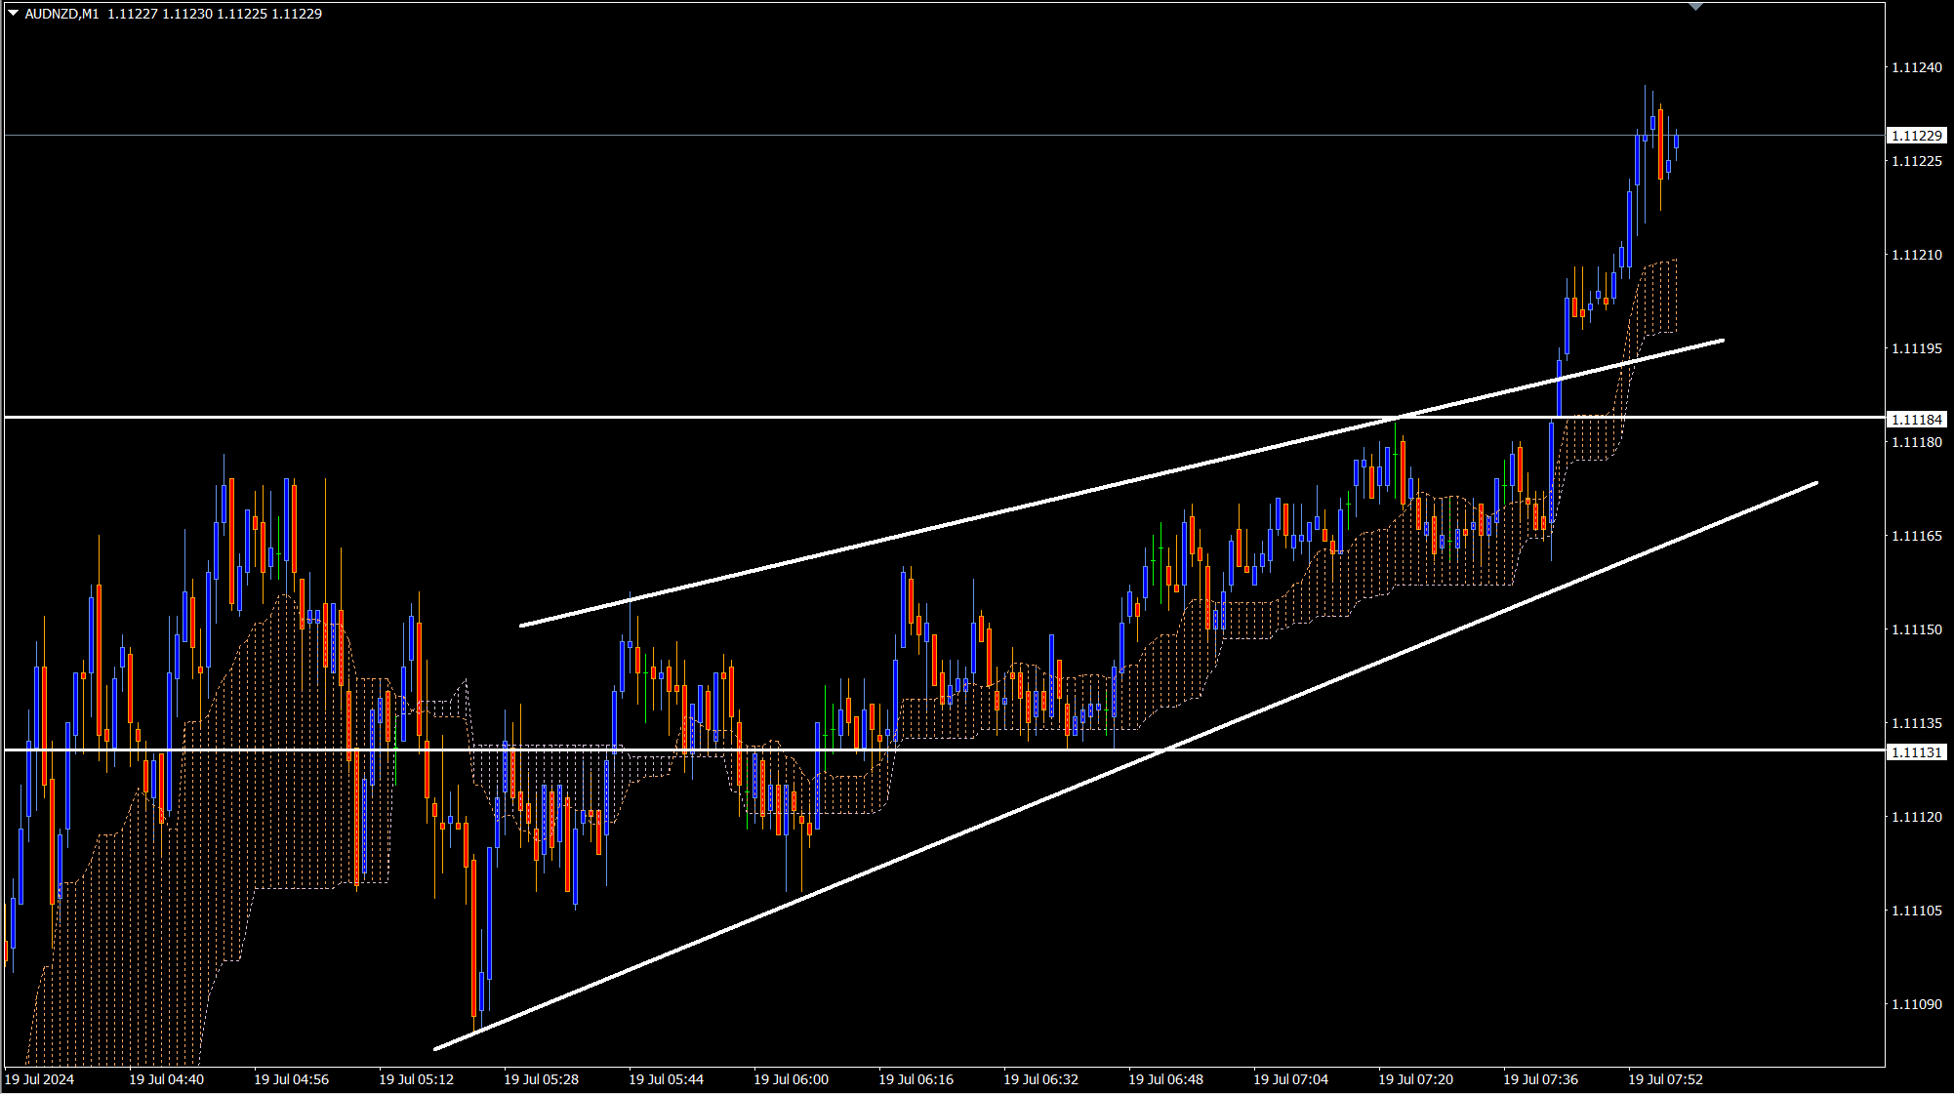Viewport: 1954px width, 1094px height.
Task: Select the 1.11184 horizontal line price tag
Action: click(x=1917, y=420)
